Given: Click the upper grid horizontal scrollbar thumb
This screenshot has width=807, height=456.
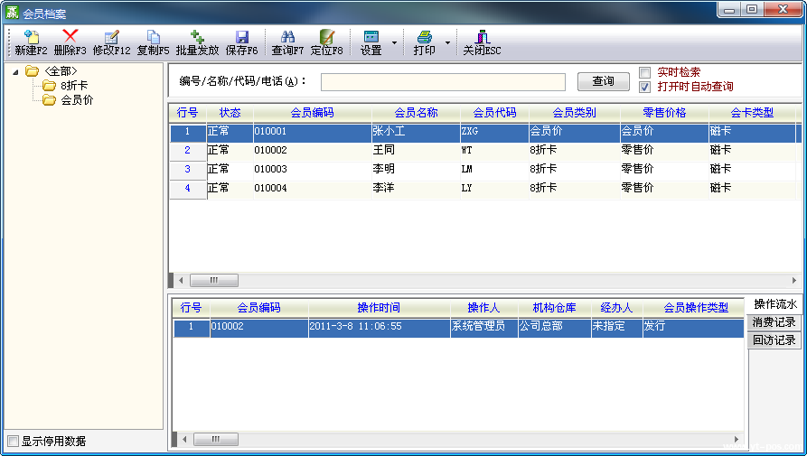Looking at the screenshot, I should 214,281.
